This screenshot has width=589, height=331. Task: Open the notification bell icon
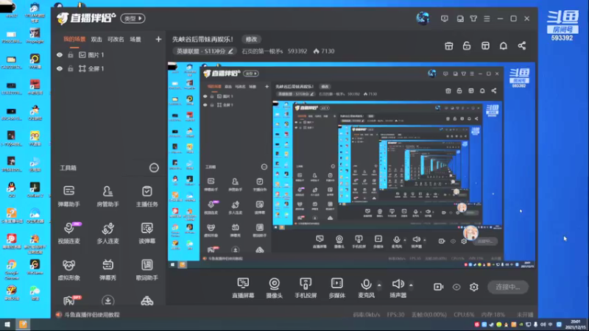tap(504, 46)
